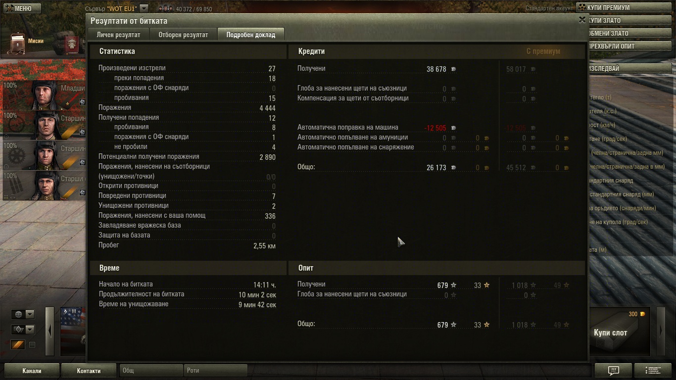Open the WOT EU1 server dropdown

pyautogui.click(x=144, y=8)
